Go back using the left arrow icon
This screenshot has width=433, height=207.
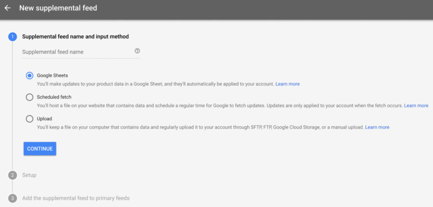click(8, 8)
